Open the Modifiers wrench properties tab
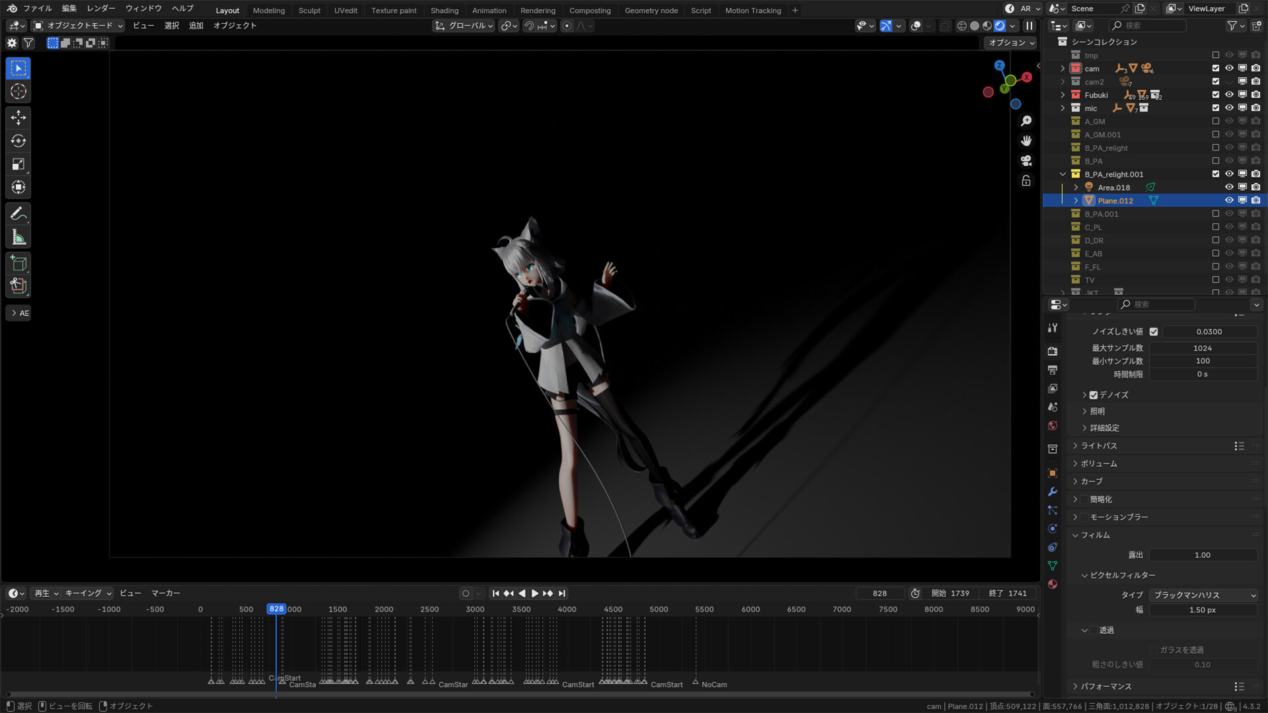This screenshot has width=1268, height=713. (x=1053, y=492)
